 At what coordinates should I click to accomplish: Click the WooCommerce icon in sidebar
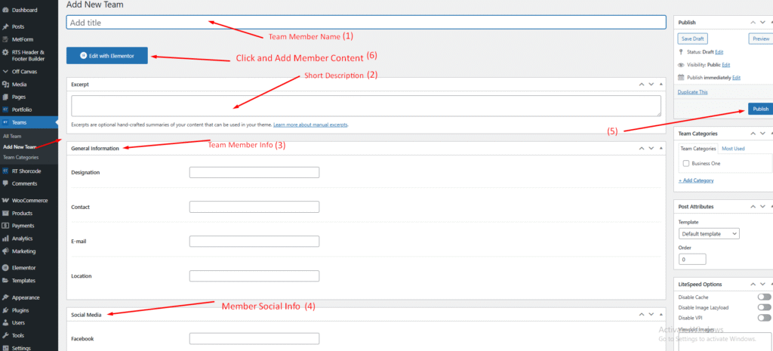coord(6,200)
